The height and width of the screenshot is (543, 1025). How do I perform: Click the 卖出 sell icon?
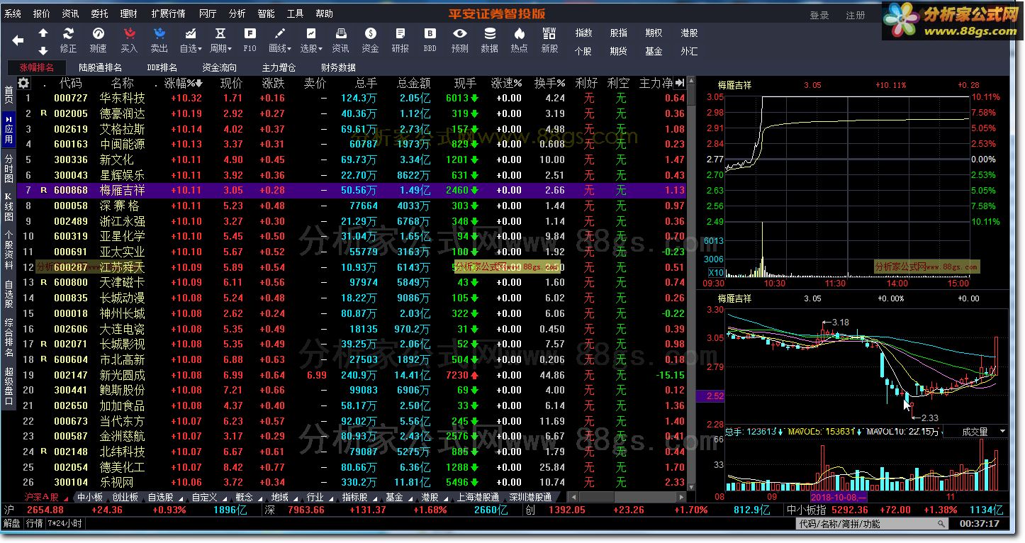coord(159,40)
